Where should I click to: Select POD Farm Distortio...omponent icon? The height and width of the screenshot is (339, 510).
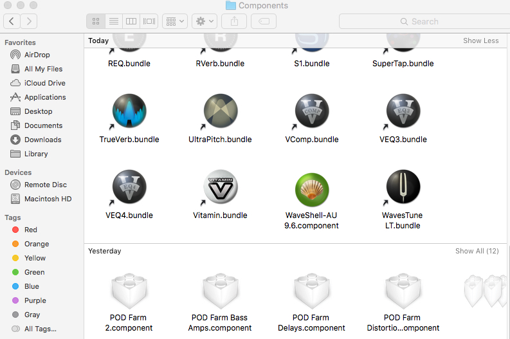coord(403,291)
